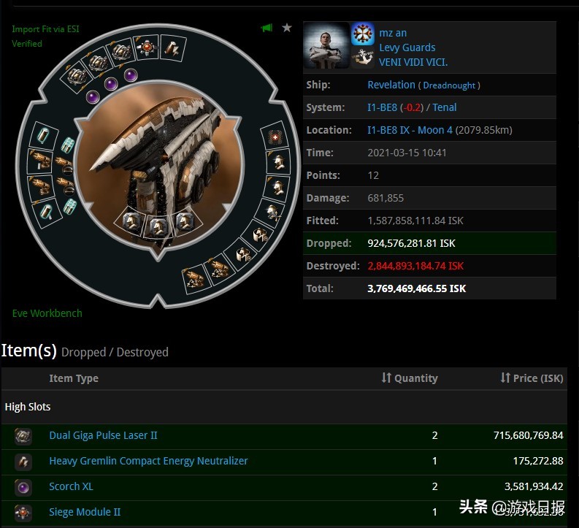
Task: Select the middle Dual Giga Pulse Laser wheel icon
Action: pos(99,62)
